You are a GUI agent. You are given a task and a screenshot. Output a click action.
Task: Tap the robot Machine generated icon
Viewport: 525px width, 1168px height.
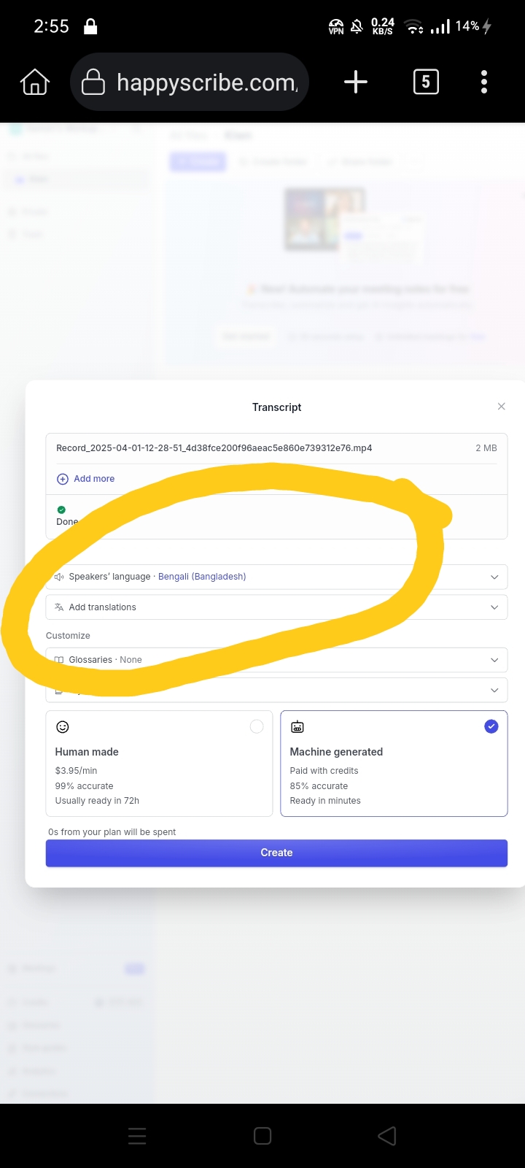coord(297,727)
